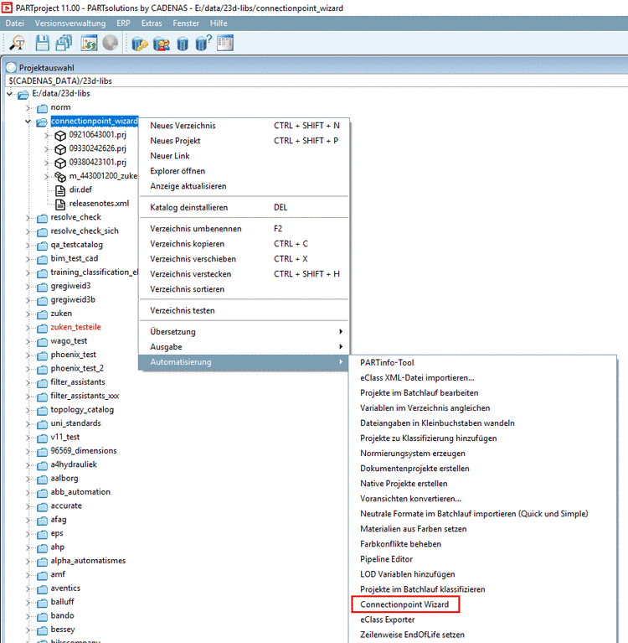628x643 pixels.
Task: Expand the norm folder
Action: pyautogui.click(x=28, y=108)
